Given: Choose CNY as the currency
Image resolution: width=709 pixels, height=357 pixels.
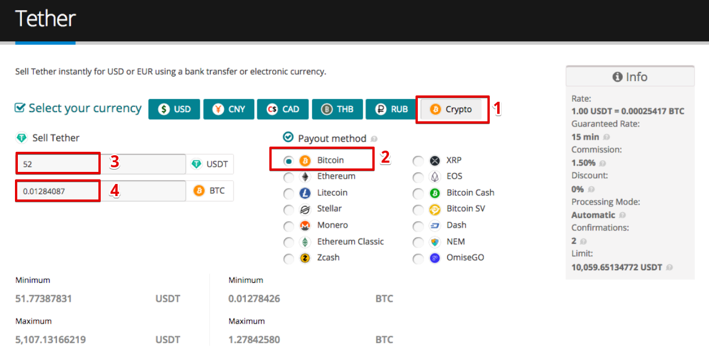Looking at the screenshot, I should point(228,109).
